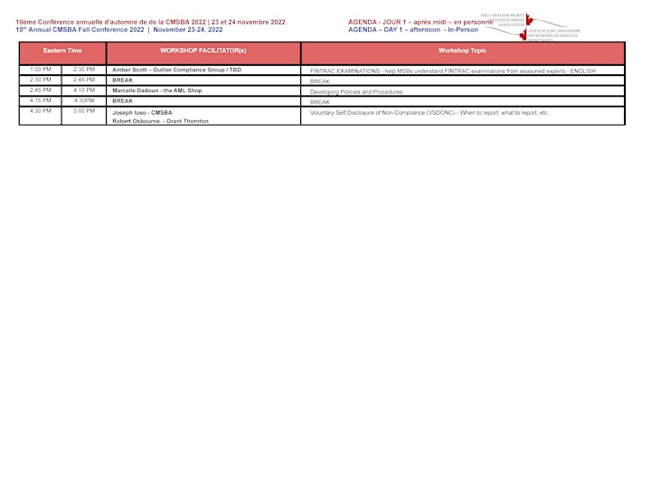Click AGENDA - JOUR 1 après midi heading

coord(420,22)
